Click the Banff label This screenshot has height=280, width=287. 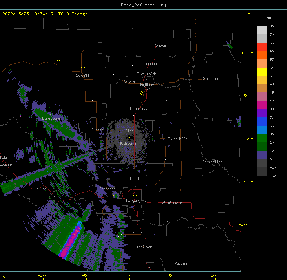coord(41,189)
